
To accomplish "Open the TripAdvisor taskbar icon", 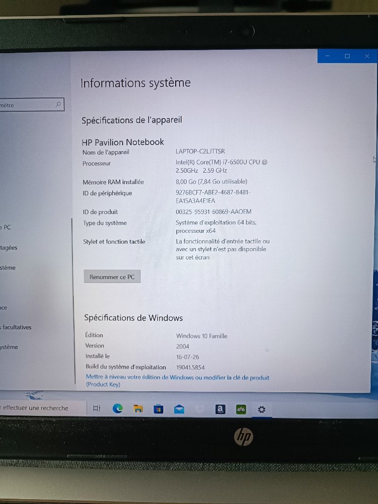I will pos(241,409).
